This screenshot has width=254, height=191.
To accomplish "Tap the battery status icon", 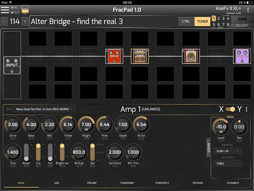I will [x=250, y=3].
